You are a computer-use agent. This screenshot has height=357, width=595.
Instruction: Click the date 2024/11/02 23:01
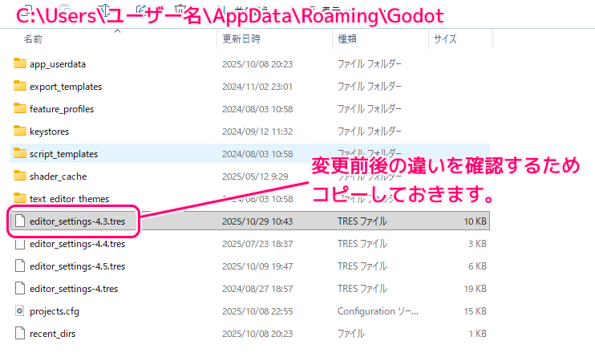(257, 86)
